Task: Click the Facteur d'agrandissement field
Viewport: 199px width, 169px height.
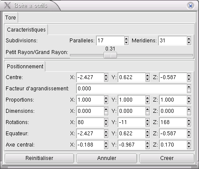Action: [x=132, y=89]
